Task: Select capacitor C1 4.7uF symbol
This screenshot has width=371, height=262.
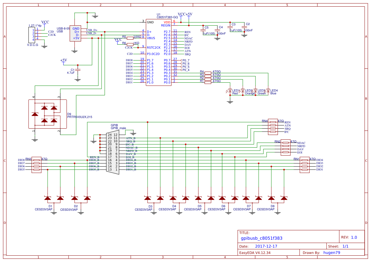Action: [78, 70]
